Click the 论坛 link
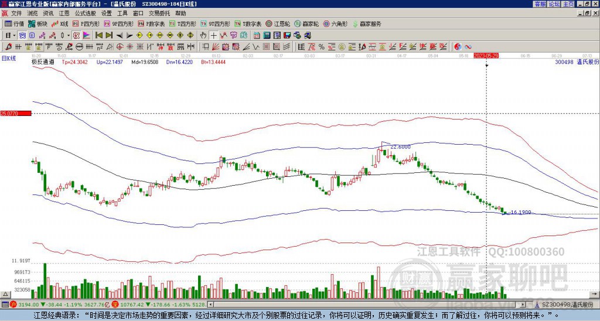Image resolution: width=600 pixels, height=321 pixels. point(554,4)
